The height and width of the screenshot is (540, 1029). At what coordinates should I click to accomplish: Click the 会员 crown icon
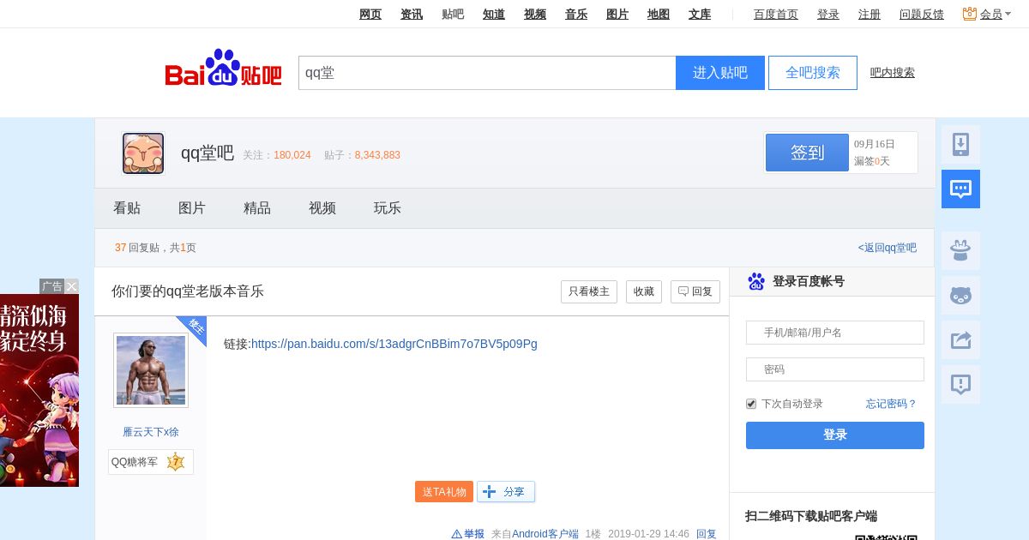pyautogui.click(x=970, y=14)
